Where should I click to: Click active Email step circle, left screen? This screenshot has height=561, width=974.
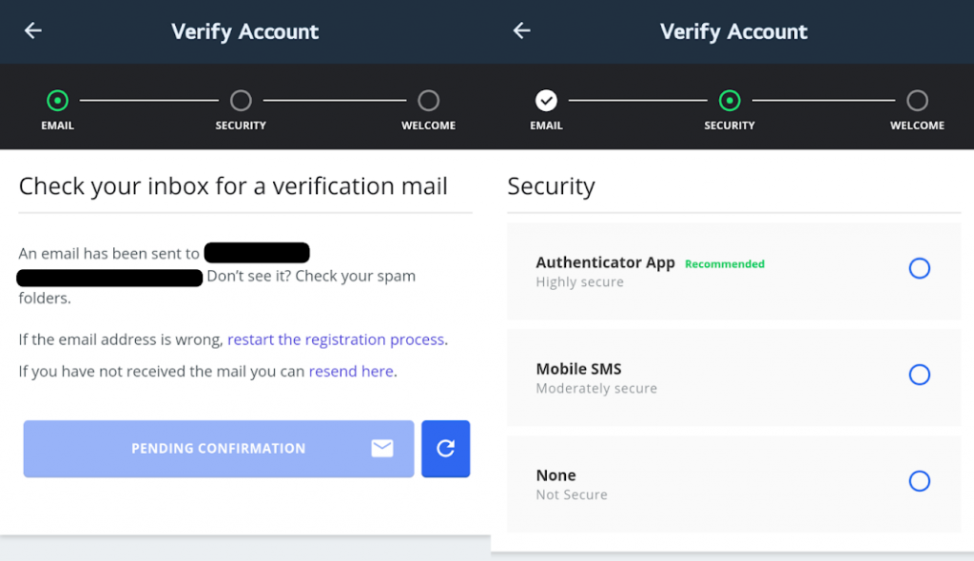[x=58, y=100]
